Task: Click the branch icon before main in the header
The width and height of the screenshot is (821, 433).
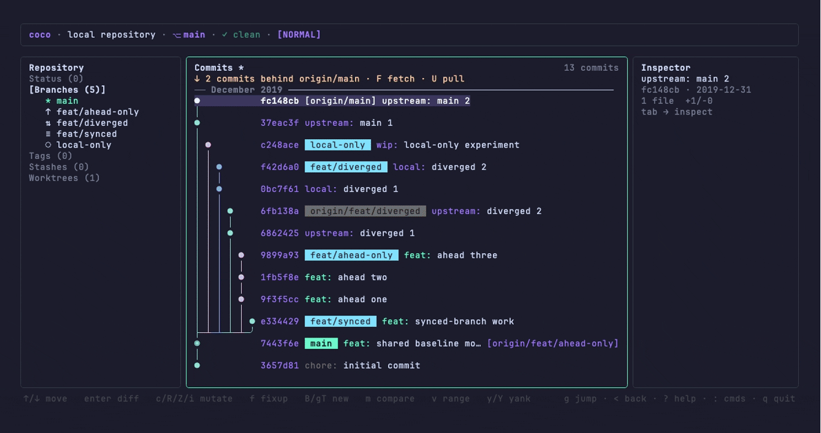Action: 177,35
